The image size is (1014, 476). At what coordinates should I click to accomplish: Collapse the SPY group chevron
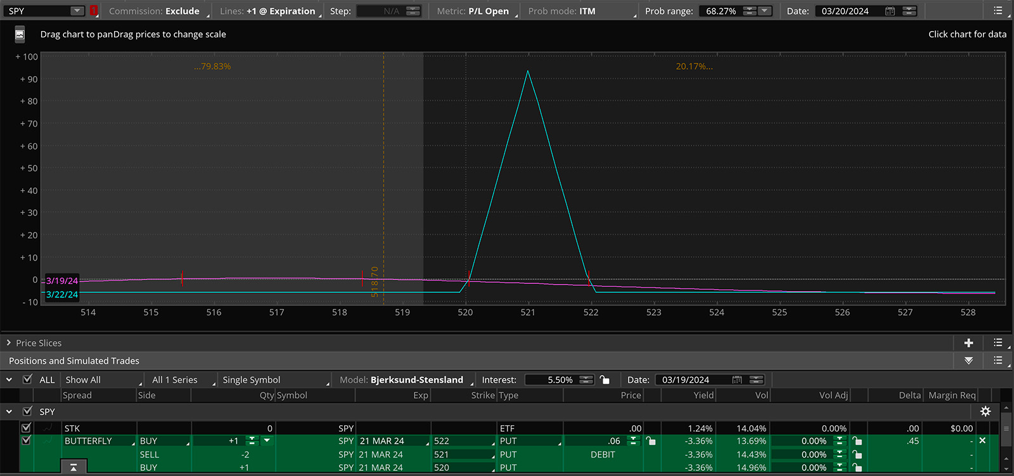(x=9, y=411)
